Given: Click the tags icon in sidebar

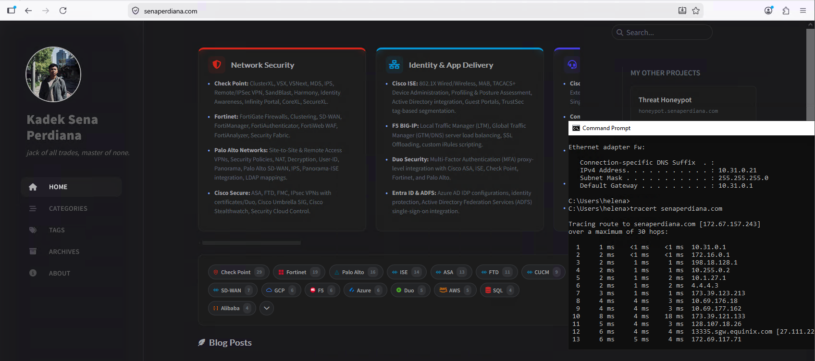Looking at the screenshot, I should (x=33, y=230).
